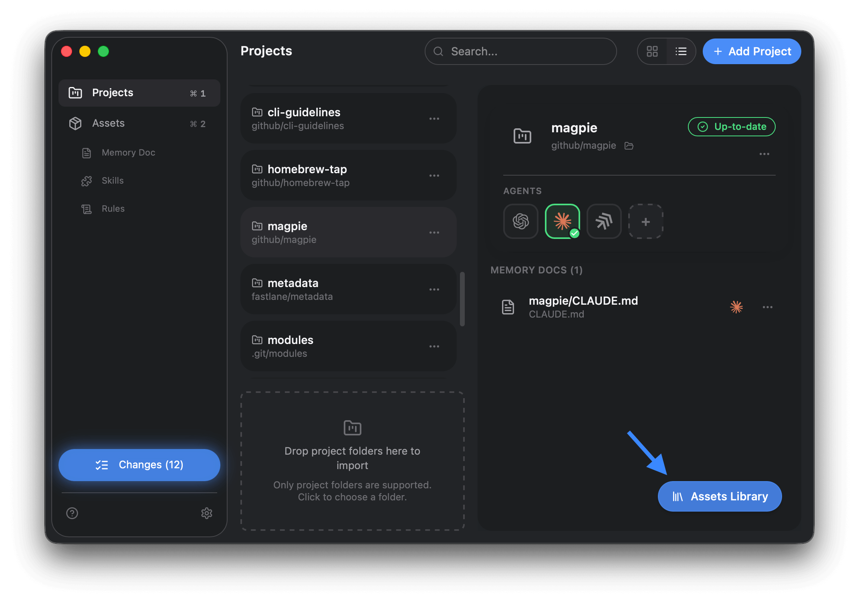
Task: Select Projects in the sidebar
Action: click(113, 93)
